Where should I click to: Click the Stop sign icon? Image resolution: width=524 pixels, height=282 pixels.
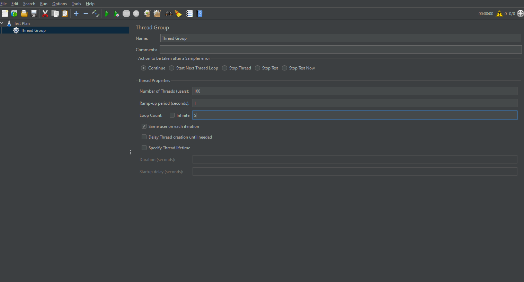coord(126,13)
